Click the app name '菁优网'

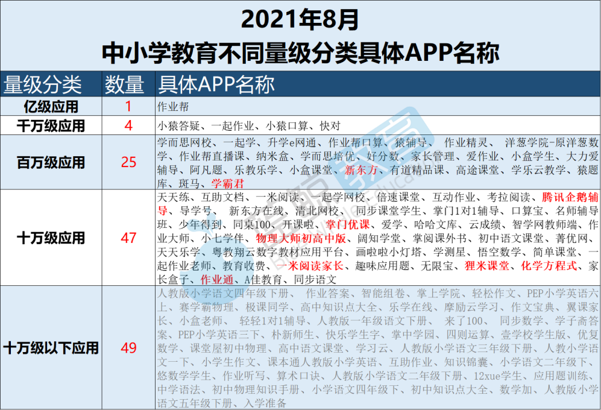coord(571,238)
